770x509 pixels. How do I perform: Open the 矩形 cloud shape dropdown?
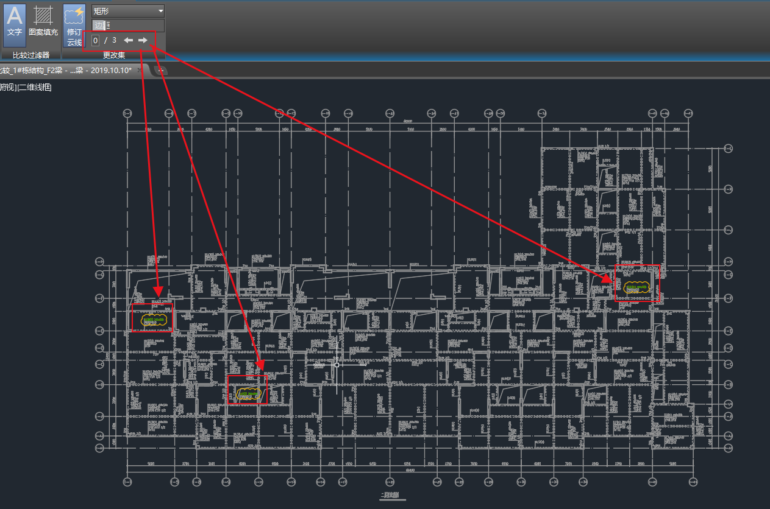(x=128, y=11)
